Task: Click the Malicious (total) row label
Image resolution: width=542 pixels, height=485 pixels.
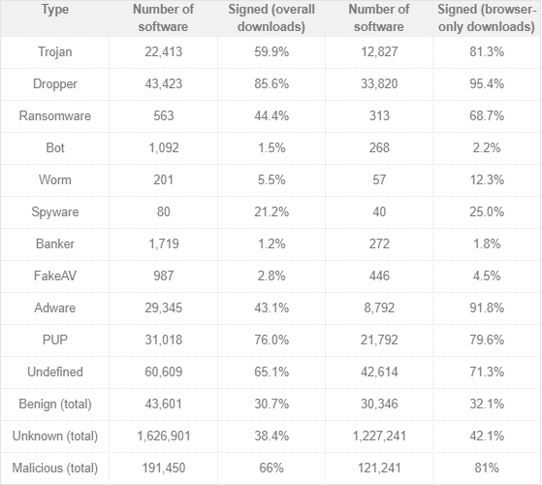Action: (x=55, y=469)
